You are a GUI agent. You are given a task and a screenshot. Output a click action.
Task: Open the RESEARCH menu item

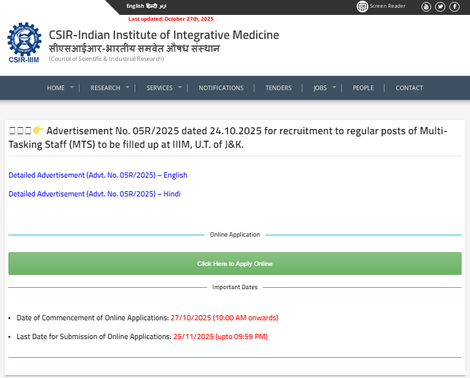pyautogui.click(x=106, y=88)
